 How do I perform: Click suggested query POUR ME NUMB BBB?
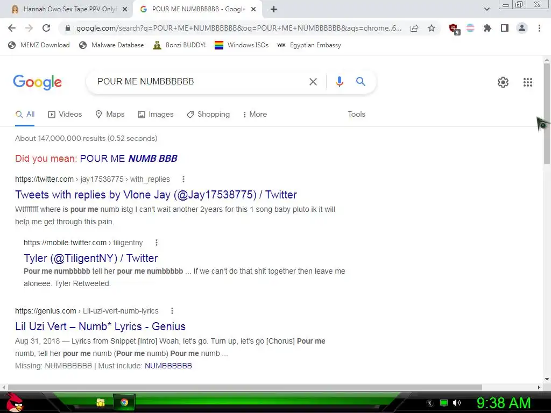[x=129, y=159]
